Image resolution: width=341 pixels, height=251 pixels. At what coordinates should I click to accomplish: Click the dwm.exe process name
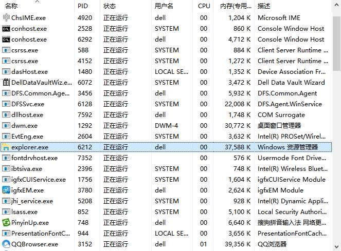point(24,126)
